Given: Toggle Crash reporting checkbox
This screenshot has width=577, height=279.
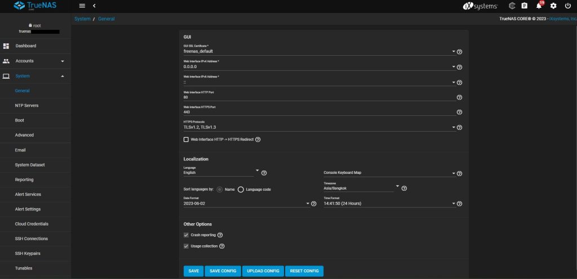Looking at the screenshot, I should (x=186, y=235).
